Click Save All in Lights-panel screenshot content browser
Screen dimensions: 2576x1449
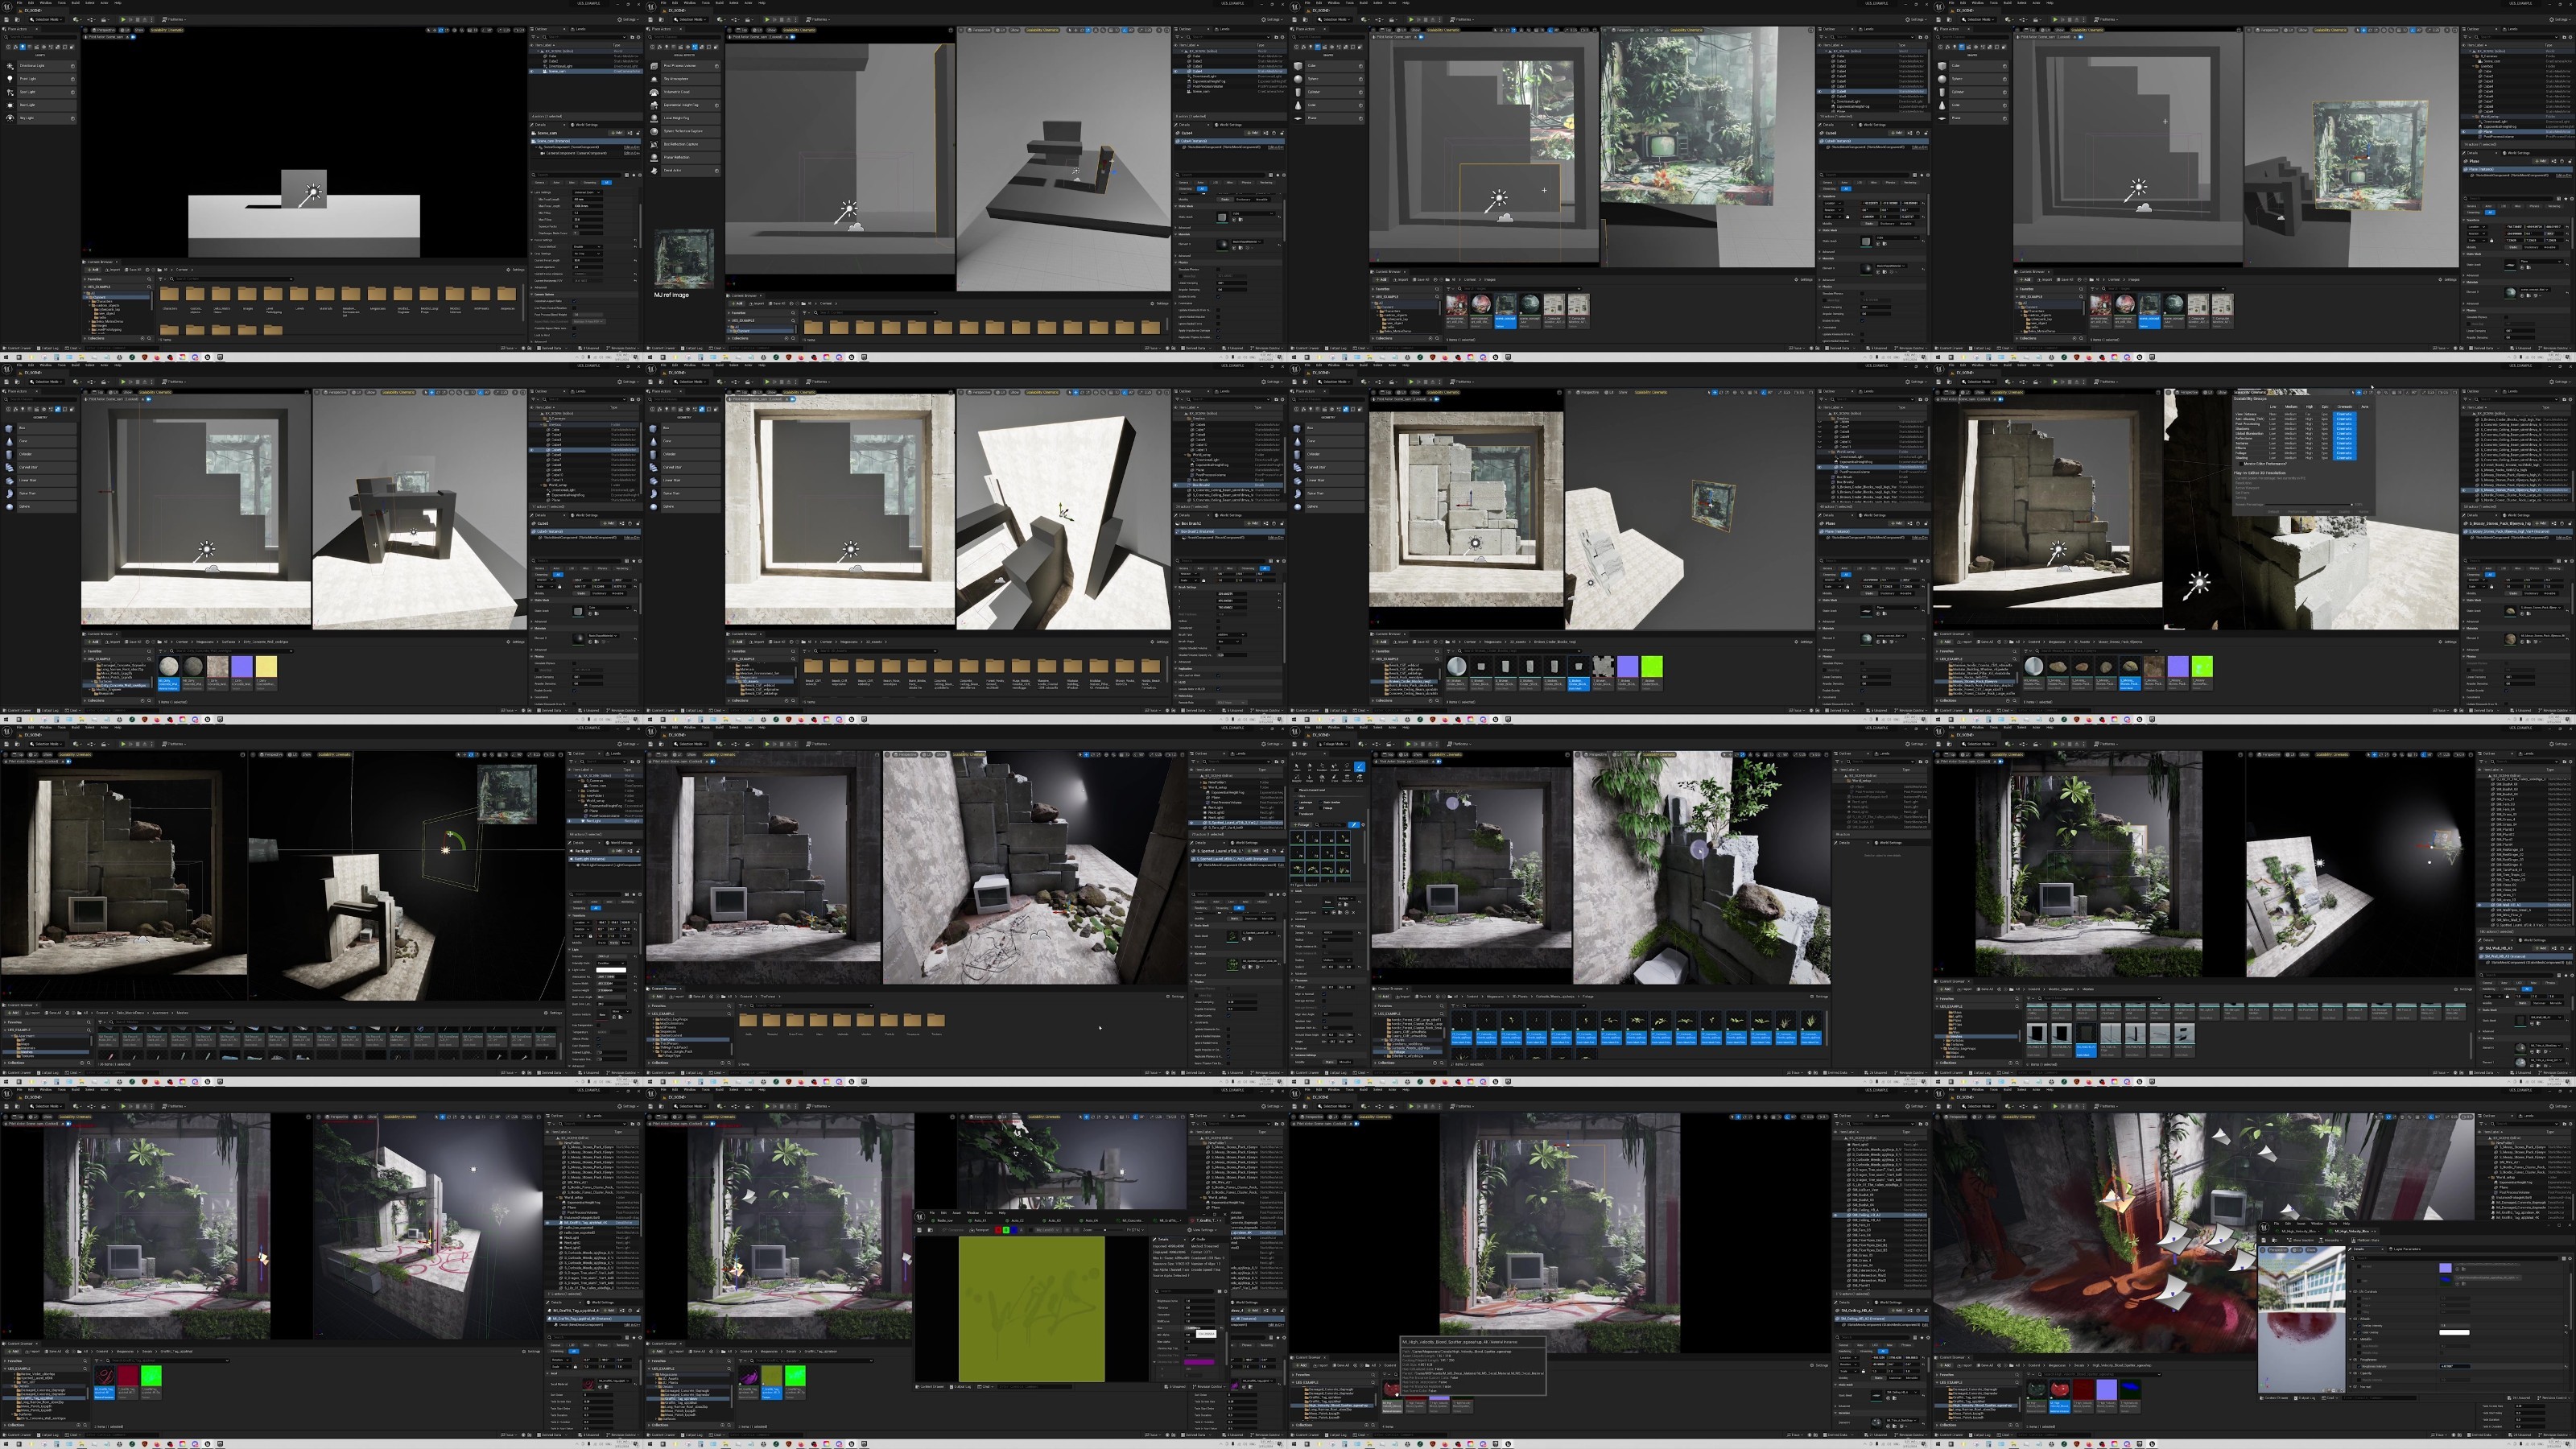pyautogui.click(x=133, y=270)
